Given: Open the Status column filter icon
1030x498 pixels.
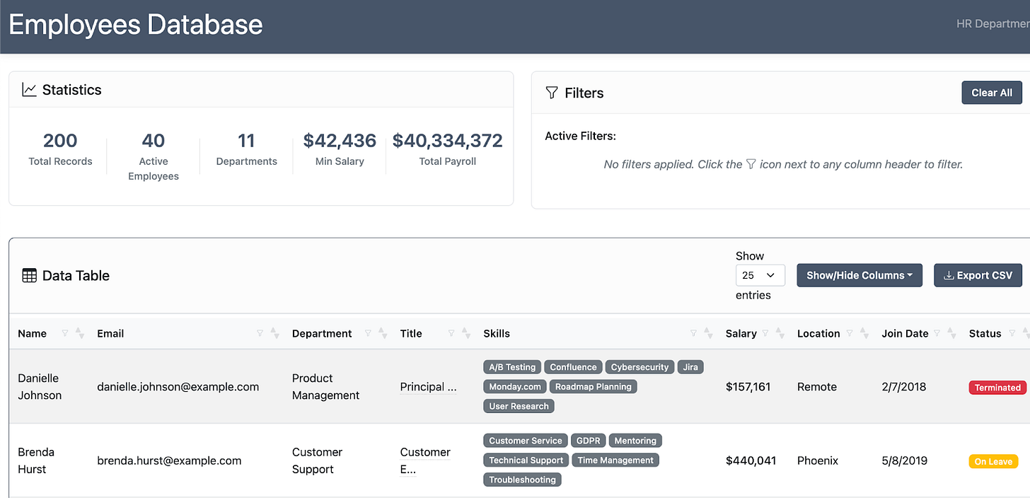Looking at the screenshot, I should tap(1012, 333).
